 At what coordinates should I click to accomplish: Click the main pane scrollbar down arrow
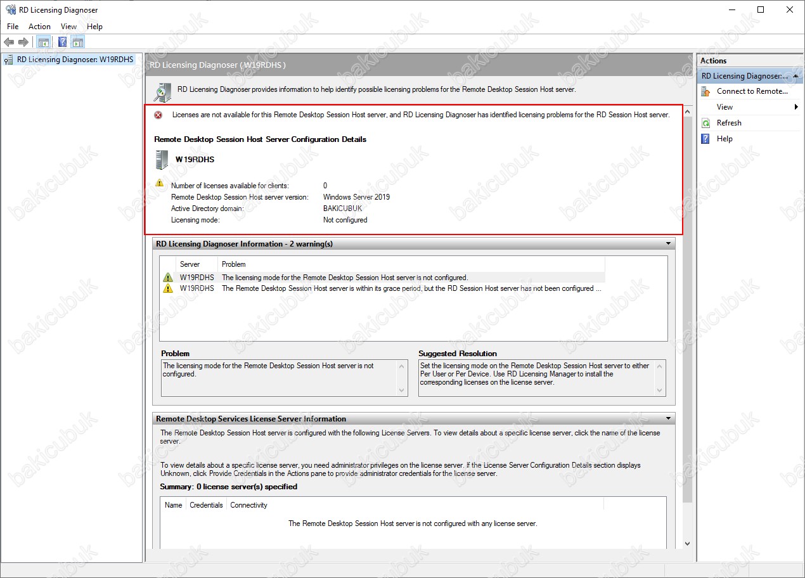pyautogui.click(x=688, y=543)
